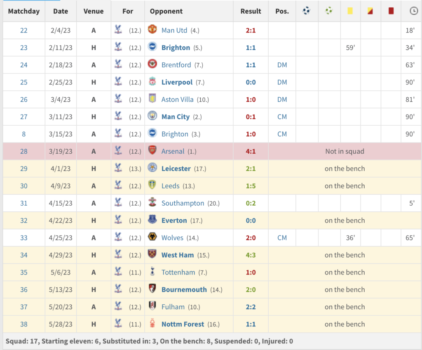
Task: Open the 2:0 result against Wolves
Action: [251, 238]
